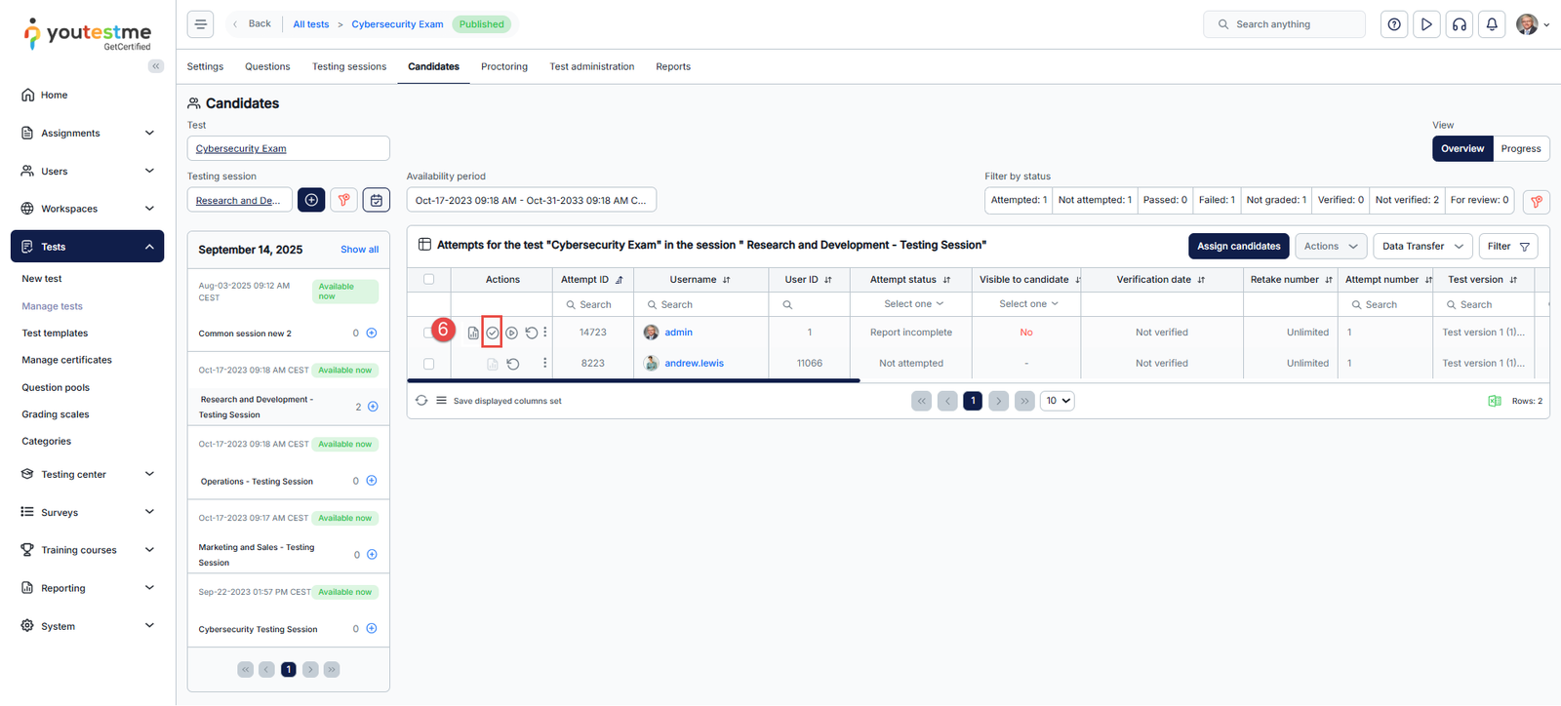Click the Assign candidates button
The image size is (1561, 706).
coord(1237,247)
